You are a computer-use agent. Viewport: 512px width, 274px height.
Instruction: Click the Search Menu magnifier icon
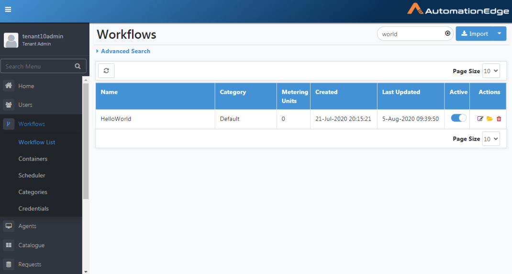pyautogui.click(x=78, y=66)
